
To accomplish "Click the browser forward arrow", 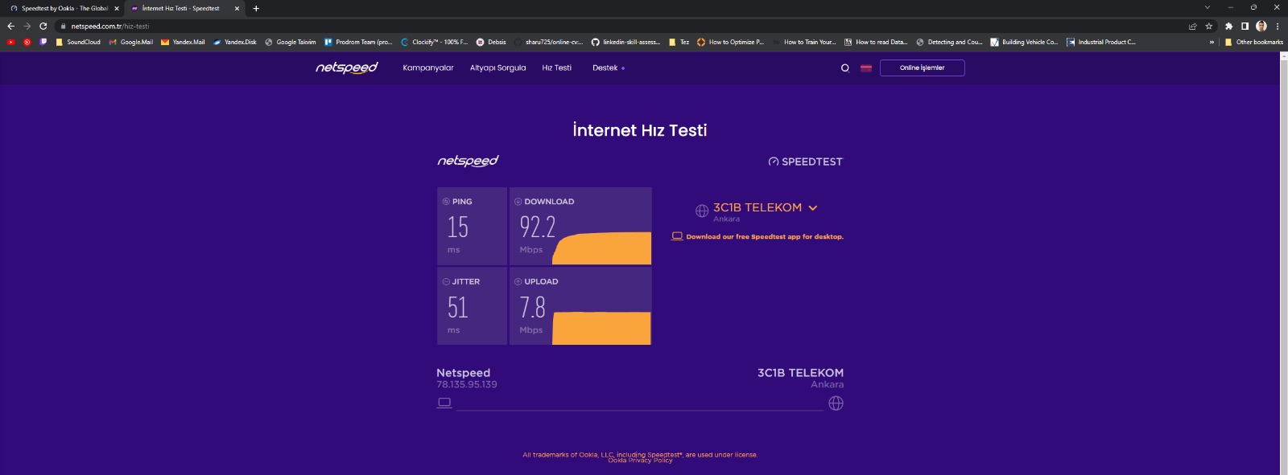I will pyautogui.click(x=27, y=26).
